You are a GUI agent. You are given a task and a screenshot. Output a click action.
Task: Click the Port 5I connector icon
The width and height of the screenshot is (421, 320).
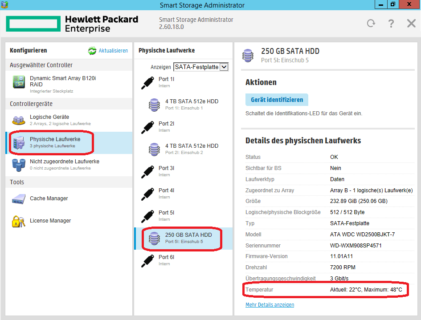click(147, 216)
